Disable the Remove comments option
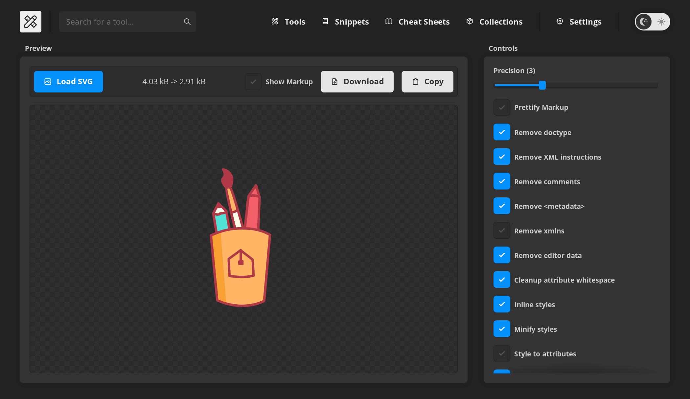This screenshot has height=399, width=690. 502,181
